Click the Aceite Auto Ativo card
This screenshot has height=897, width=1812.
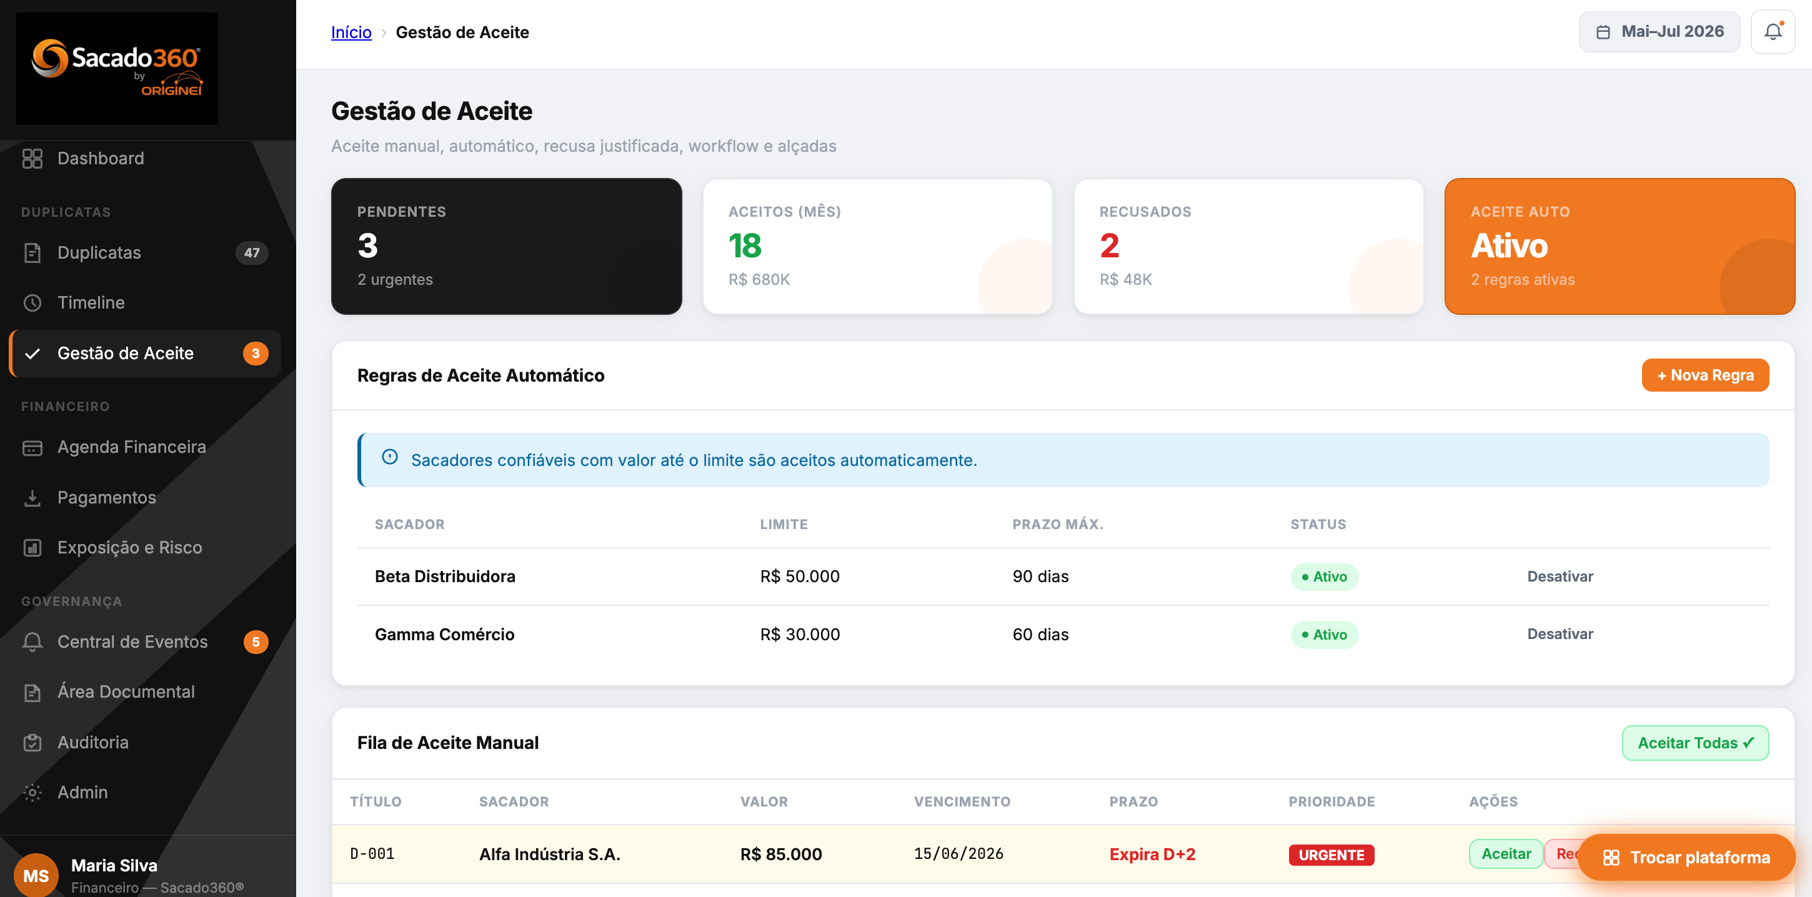[x=1620, y=246]
